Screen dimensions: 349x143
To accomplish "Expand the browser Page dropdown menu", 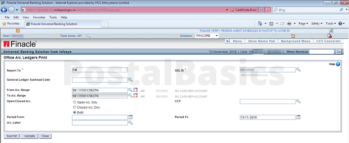I will click(303, 24).
